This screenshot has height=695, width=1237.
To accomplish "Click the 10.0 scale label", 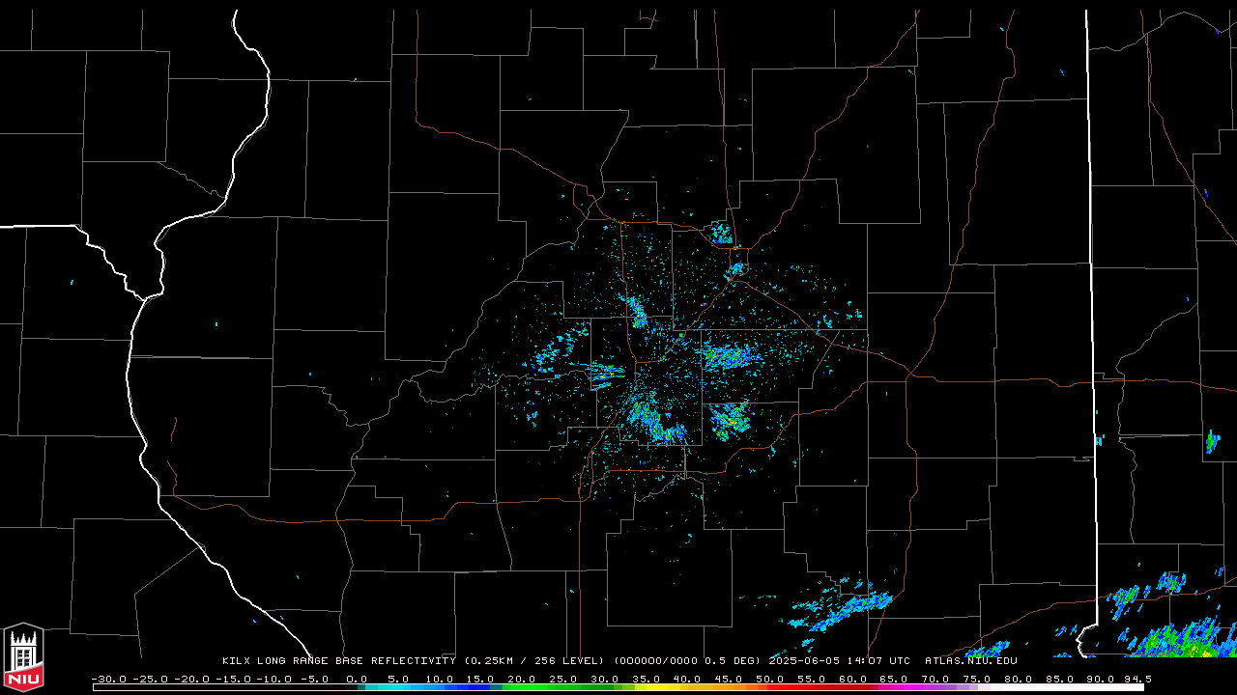I will pyautogui.click(x=440, y=680).
